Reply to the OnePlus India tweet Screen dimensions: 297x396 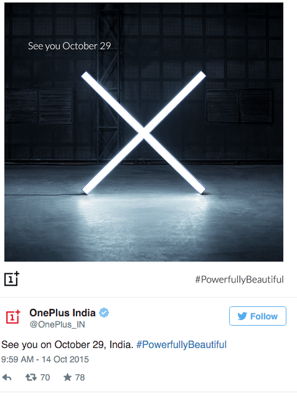point(7,377)
